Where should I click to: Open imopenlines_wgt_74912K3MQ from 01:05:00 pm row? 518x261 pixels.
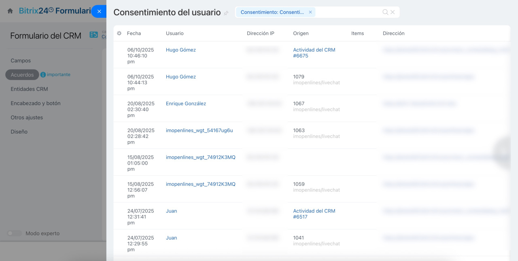201,157
